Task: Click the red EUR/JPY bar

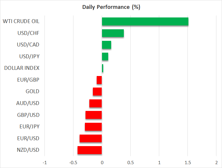Action: (x=93, y=127)
